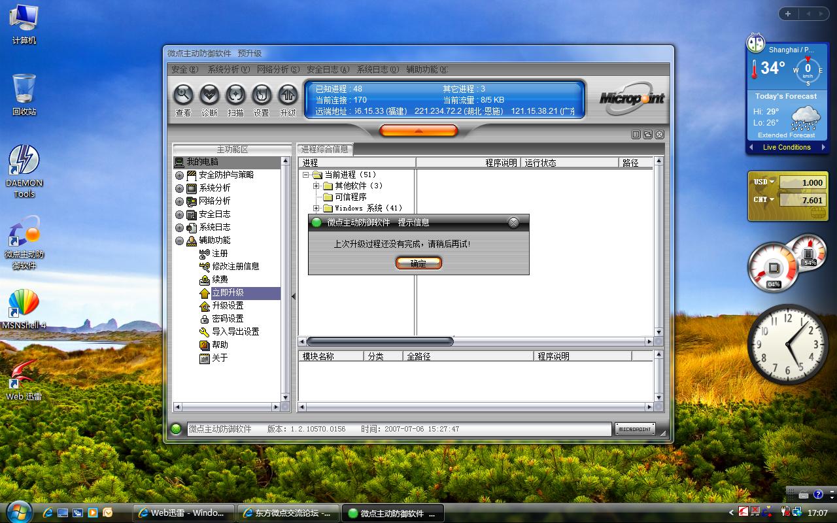Switch to 进程综合信息 tab
The image size is (837, 523).
coord(325,149)
